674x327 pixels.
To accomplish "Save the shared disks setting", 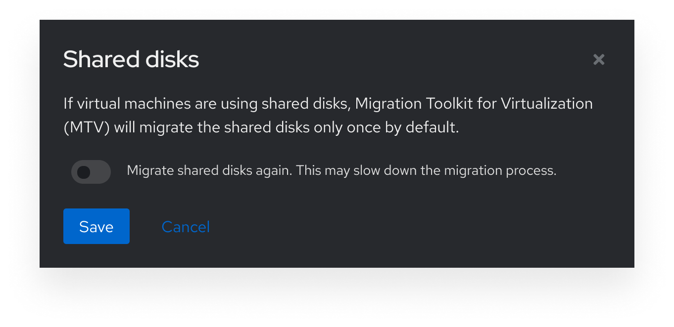I will 96,226.
